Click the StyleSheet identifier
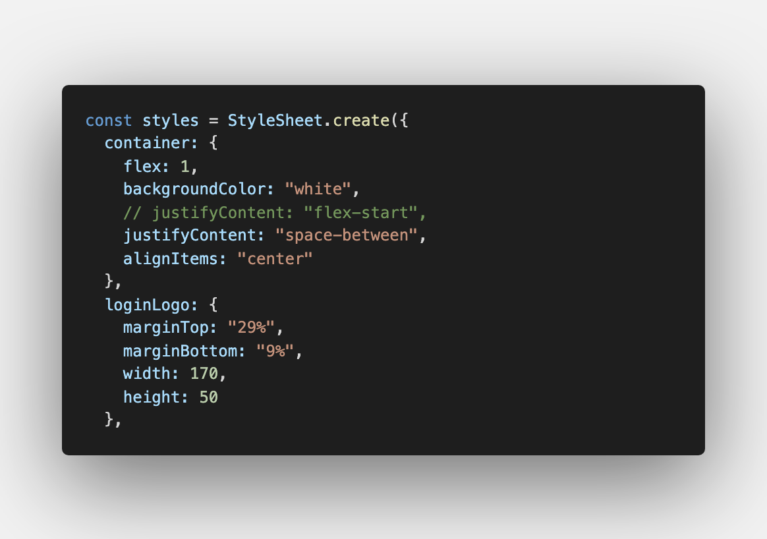767x539 pixels. (275, 121)
